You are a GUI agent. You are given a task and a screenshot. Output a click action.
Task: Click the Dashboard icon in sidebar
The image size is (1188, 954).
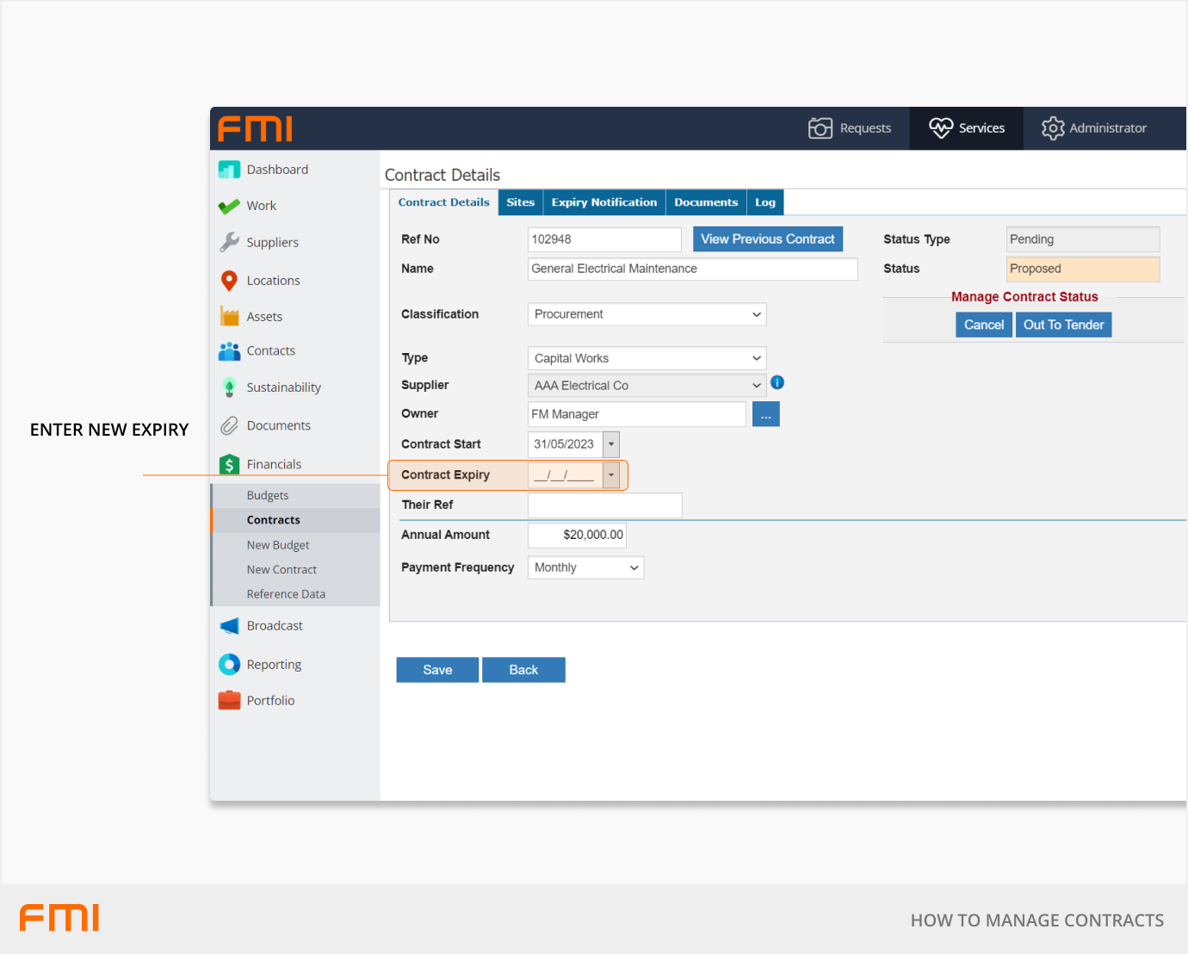pos(229,170)
